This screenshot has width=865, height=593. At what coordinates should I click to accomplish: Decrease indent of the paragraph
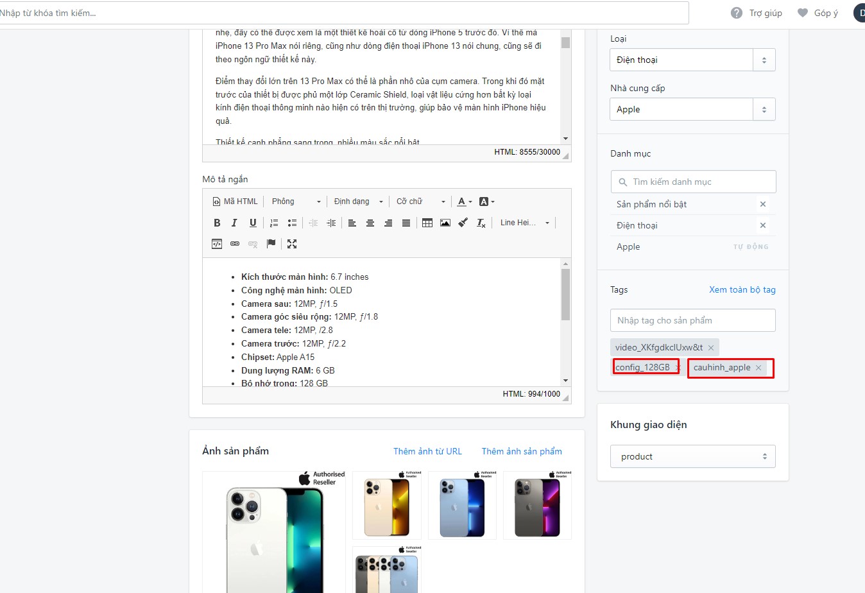pos(313,223)
